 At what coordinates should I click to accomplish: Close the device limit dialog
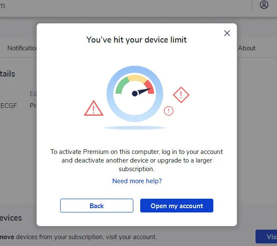click(x=227, y=33)
